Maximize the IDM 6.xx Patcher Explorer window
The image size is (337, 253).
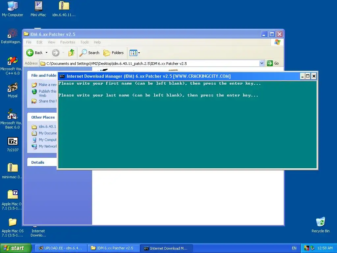pyautogui.click(x=272, y=34)
